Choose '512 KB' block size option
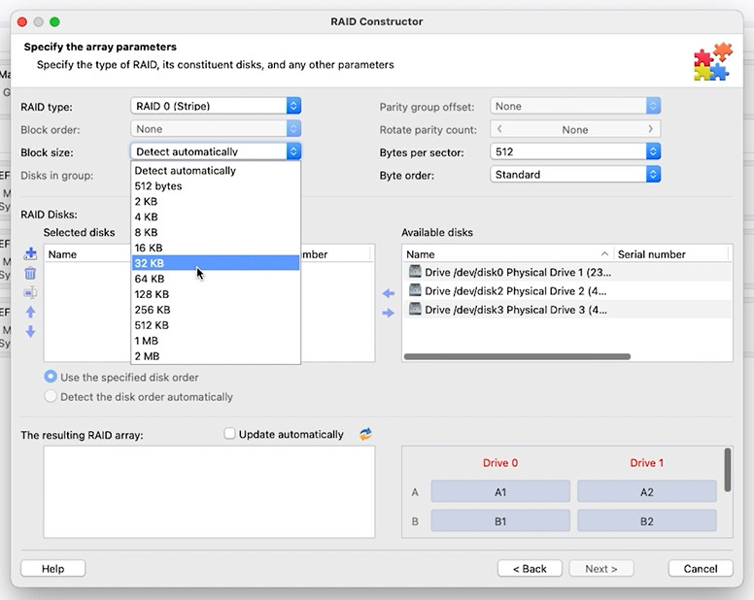The image size is (754, 600). [x=216, y=325]
